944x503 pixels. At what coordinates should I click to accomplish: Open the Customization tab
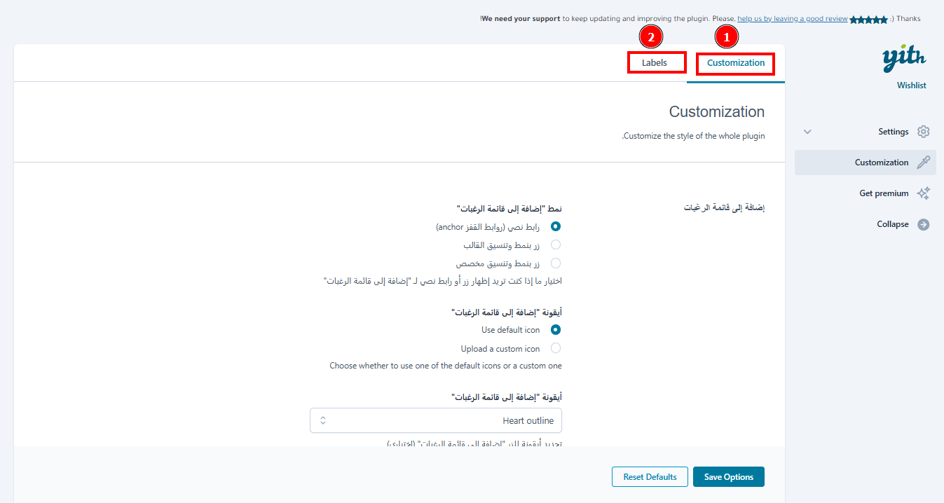tap(735, 63)
